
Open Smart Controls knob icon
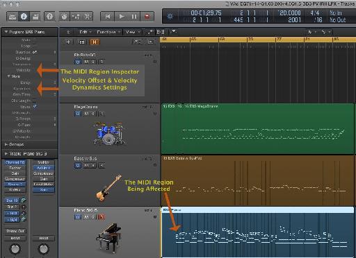[x=64, y=17]
